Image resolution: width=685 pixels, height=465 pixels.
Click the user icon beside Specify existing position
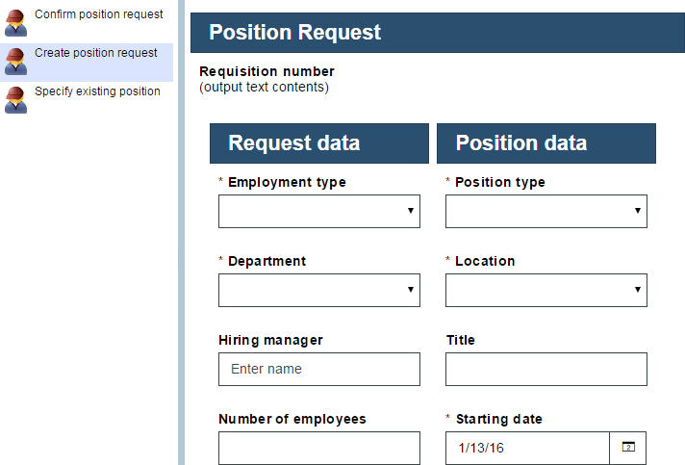[x=15, y=99]
